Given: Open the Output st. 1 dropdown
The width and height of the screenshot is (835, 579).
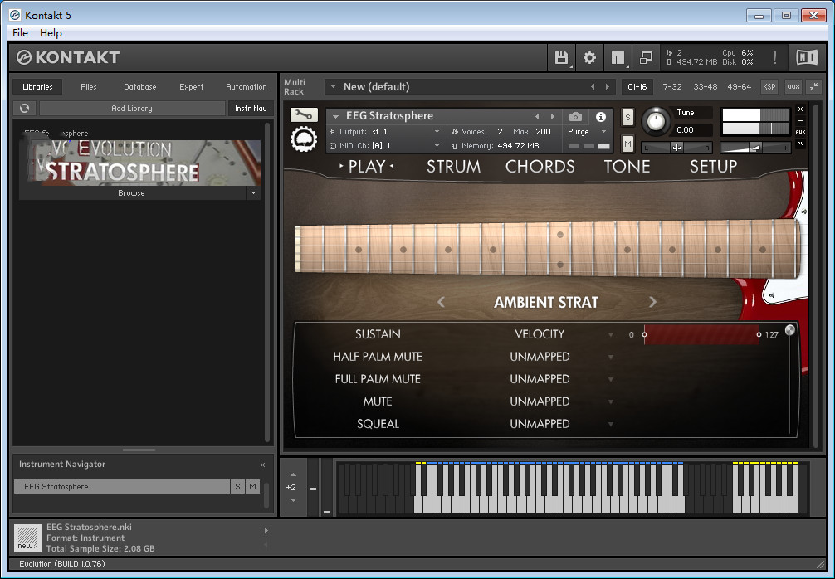Looking at the screenshot, I should pyautogui.click(x=437, y=131).
